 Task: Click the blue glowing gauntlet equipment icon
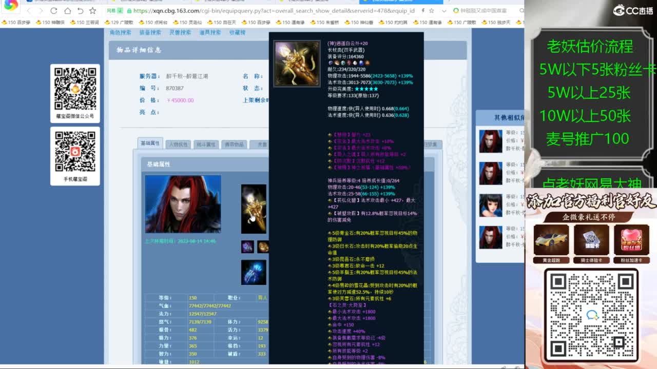[254, 272]
